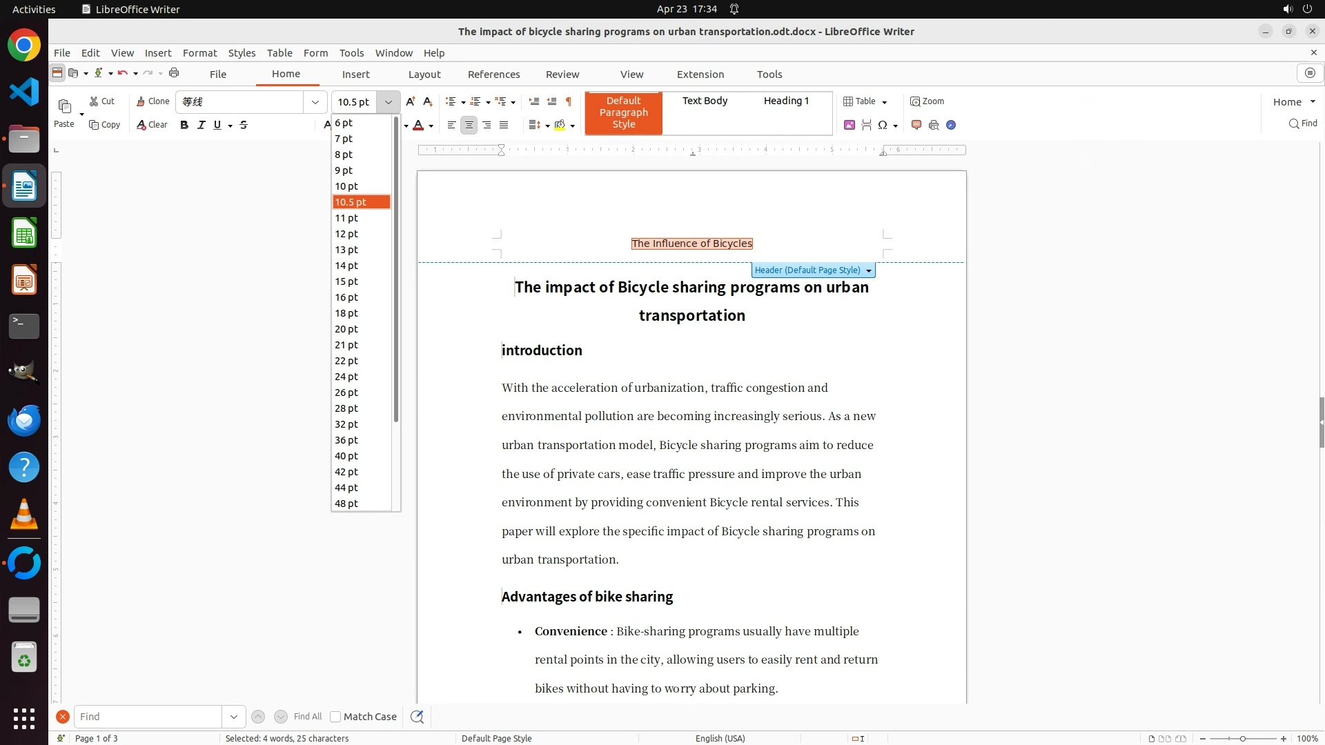This screenshot has height=745, width=1325.
Task: Click the insert special character omega icon
Action: 882,125
